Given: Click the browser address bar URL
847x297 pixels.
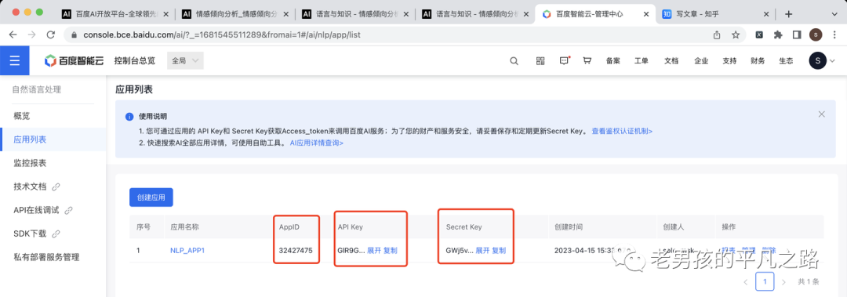Looking at the screenshot, I should click(221, 35).
